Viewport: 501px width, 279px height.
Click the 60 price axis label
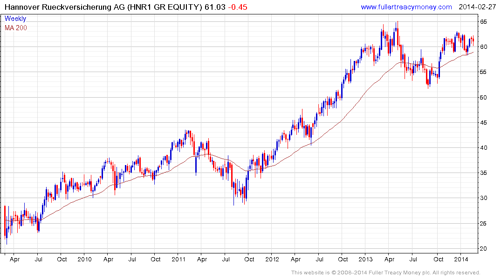click(x=483, y=47)
